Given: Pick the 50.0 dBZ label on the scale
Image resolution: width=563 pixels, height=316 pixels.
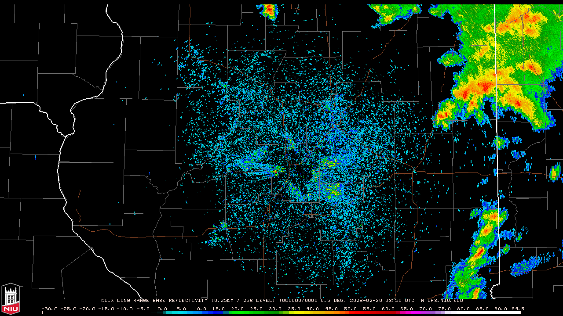Looking at the screenshot, I should coord(351,309).
